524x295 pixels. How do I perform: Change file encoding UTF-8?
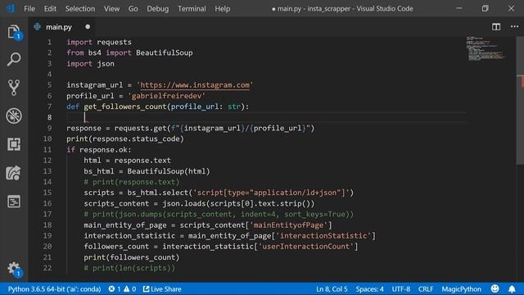pos(400,288)
